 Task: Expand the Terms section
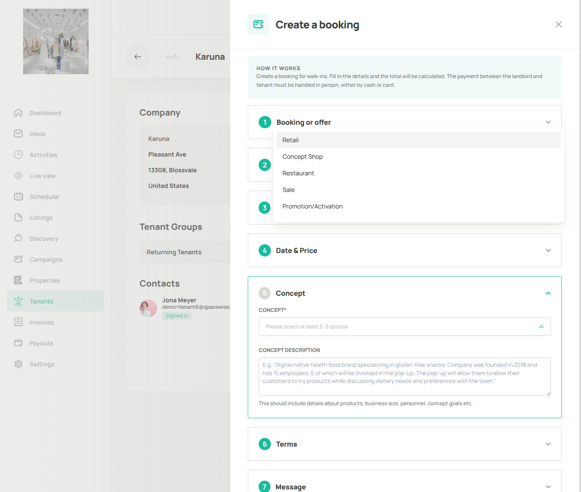coord(548,444)
